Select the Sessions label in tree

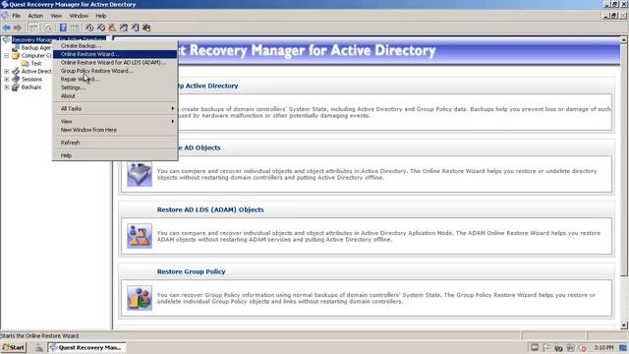pyautogui.click(x=31, y=80)
